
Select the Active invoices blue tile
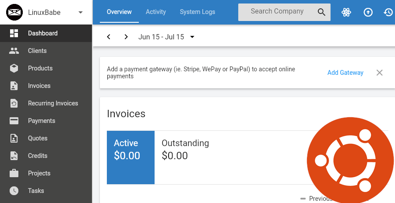pyautogui.click(x=130, y=157)
